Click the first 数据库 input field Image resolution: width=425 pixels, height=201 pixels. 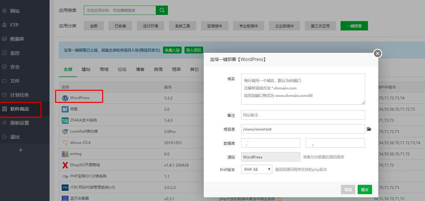271,143
